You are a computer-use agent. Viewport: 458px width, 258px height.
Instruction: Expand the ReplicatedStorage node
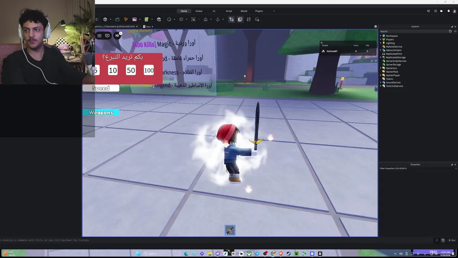click(381, 57)
